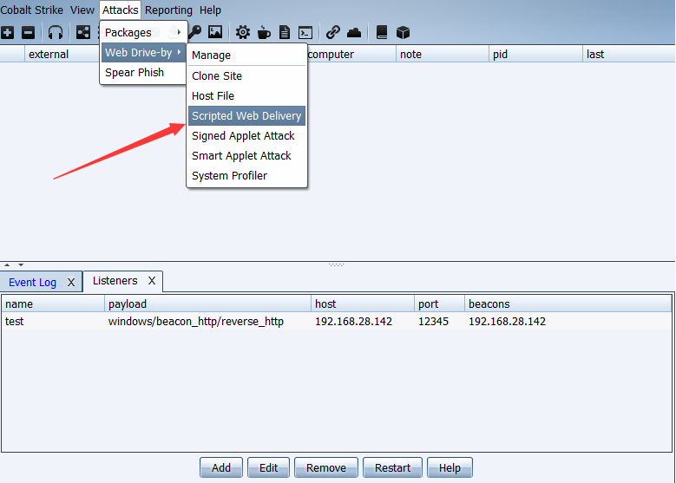Screen dimensions: 676x483
Task: Click the cloud icon in the toolbar
Action: coord(354,32)
